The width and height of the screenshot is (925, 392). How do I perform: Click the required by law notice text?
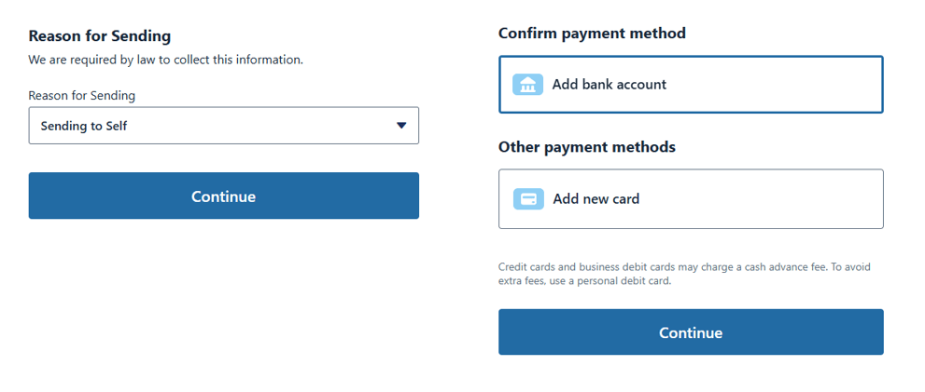[x=165, y=60]
